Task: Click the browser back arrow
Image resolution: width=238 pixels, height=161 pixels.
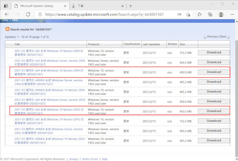Action: tap(7, 14)
